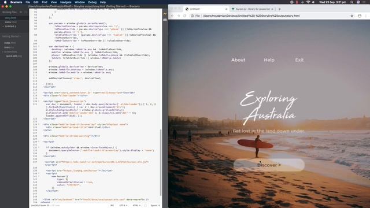Collapse code block at line 101 fold arrow

point(39,46)
